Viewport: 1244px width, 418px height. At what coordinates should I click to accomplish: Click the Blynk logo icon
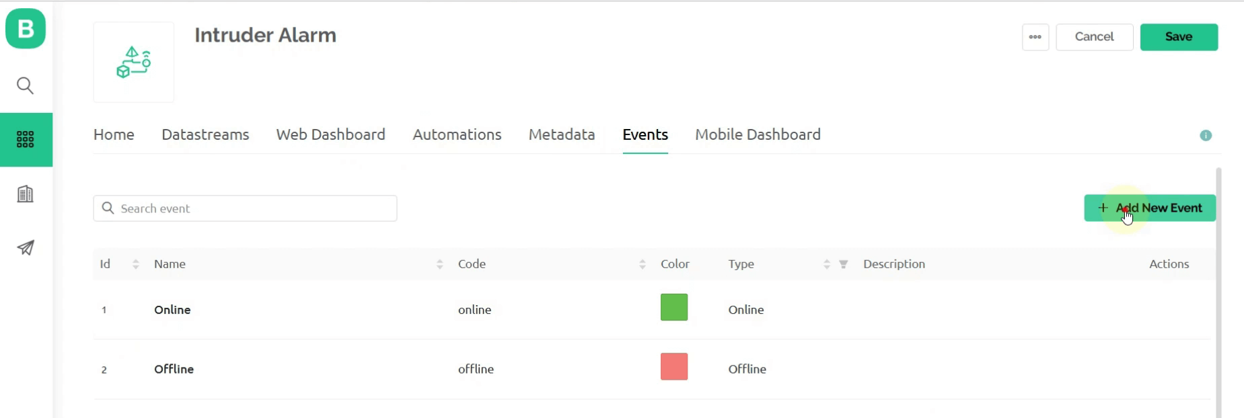click(x=26, y=29)
